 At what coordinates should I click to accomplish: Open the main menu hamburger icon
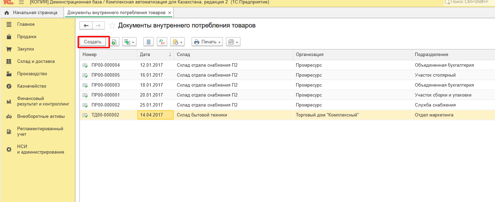(21, 2)
